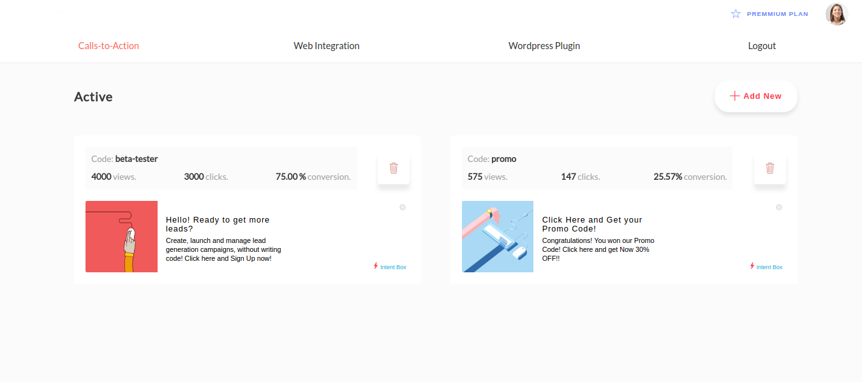Click the plus icon on Add New

point(734,96)
